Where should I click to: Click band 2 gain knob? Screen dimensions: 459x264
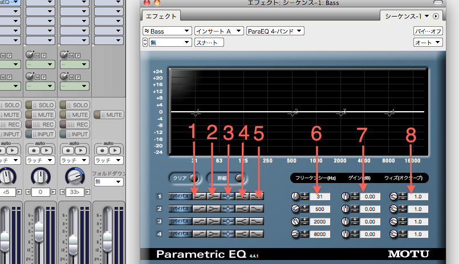pos(346,209)
